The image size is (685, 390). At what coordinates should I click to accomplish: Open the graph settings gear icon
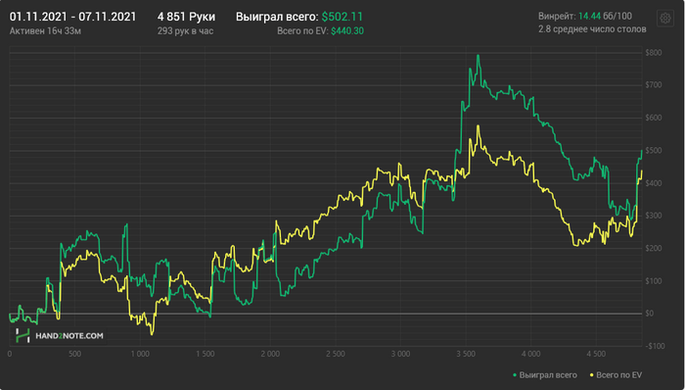pos(665,19)
